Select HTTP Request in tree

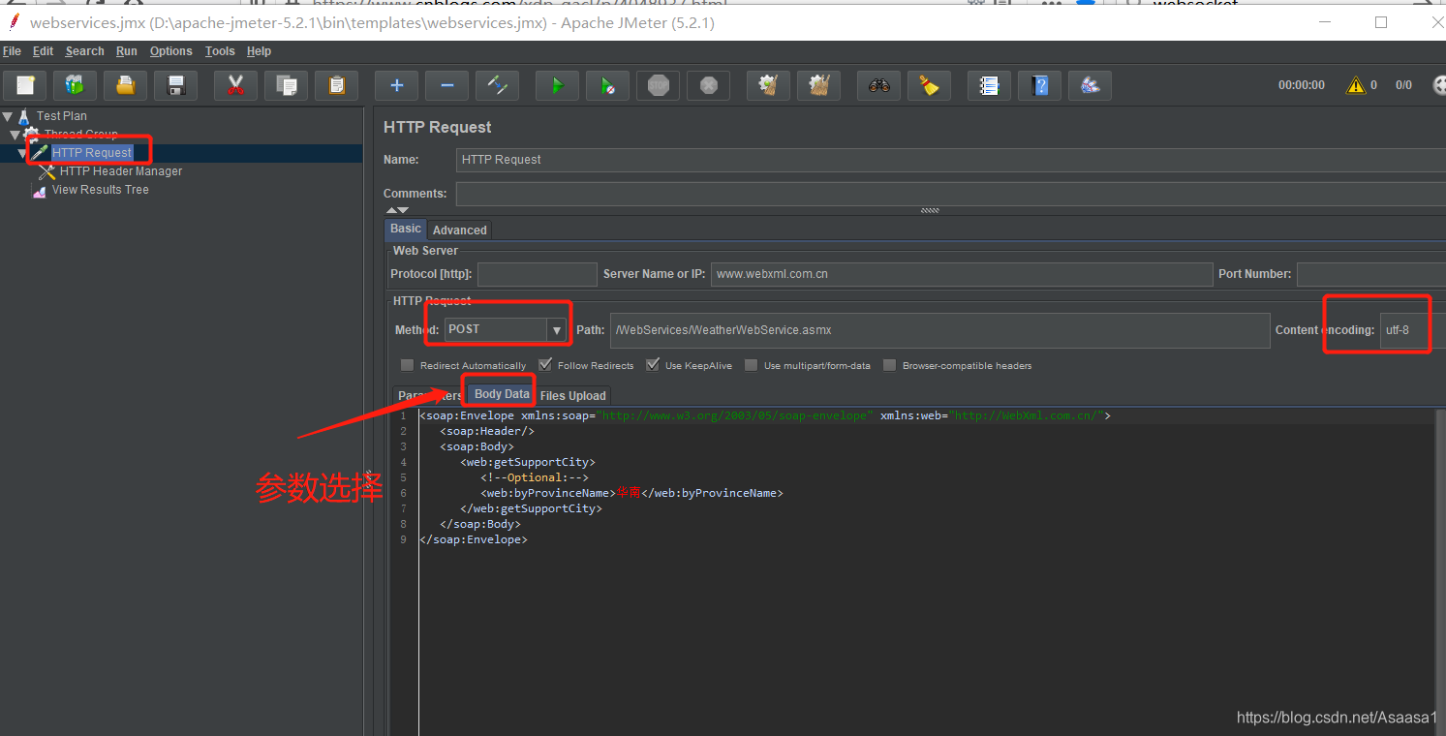(92, 153)
